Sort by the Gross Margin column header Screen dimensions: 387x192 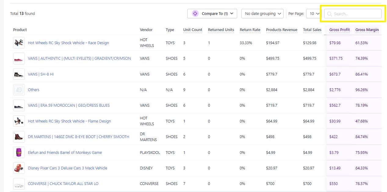[367, 30]
